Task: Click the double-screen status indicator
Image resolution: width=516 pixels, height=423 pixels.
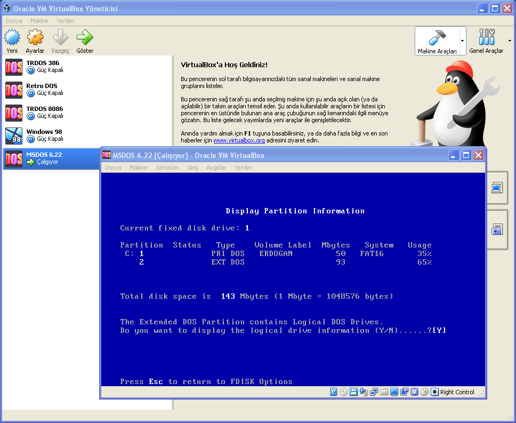Action: (x=404, y=392)
